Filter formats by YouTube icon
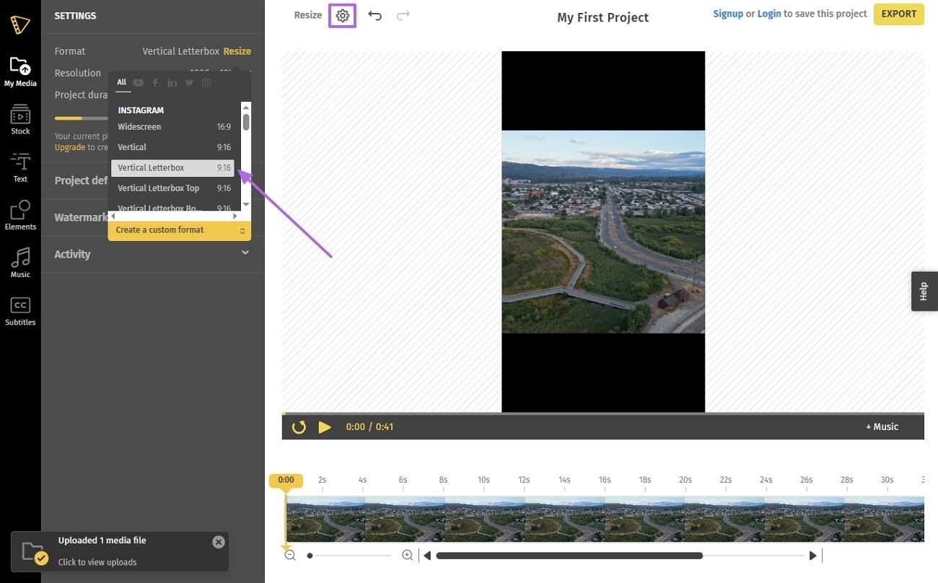 [138, 83]
